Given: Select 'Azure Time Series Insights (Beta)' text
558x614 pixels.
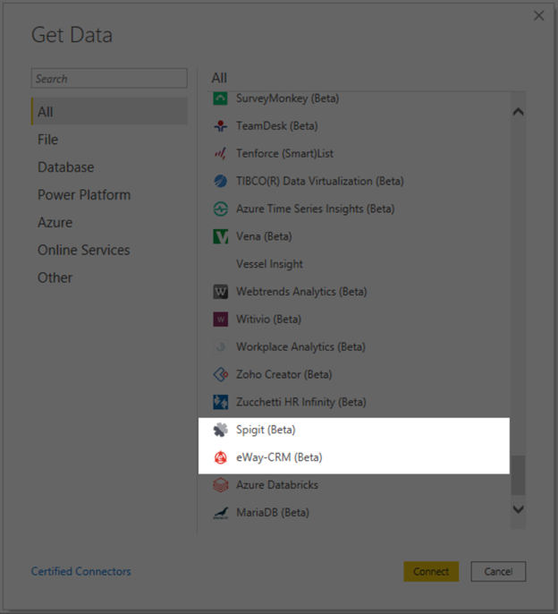Looking at the screenshot, I should tap(316, 209).
